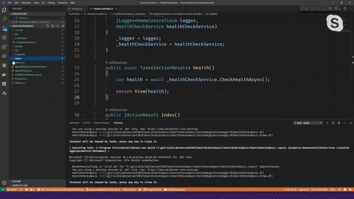
Task: Close the terminal panel
Action: [351, 123]
